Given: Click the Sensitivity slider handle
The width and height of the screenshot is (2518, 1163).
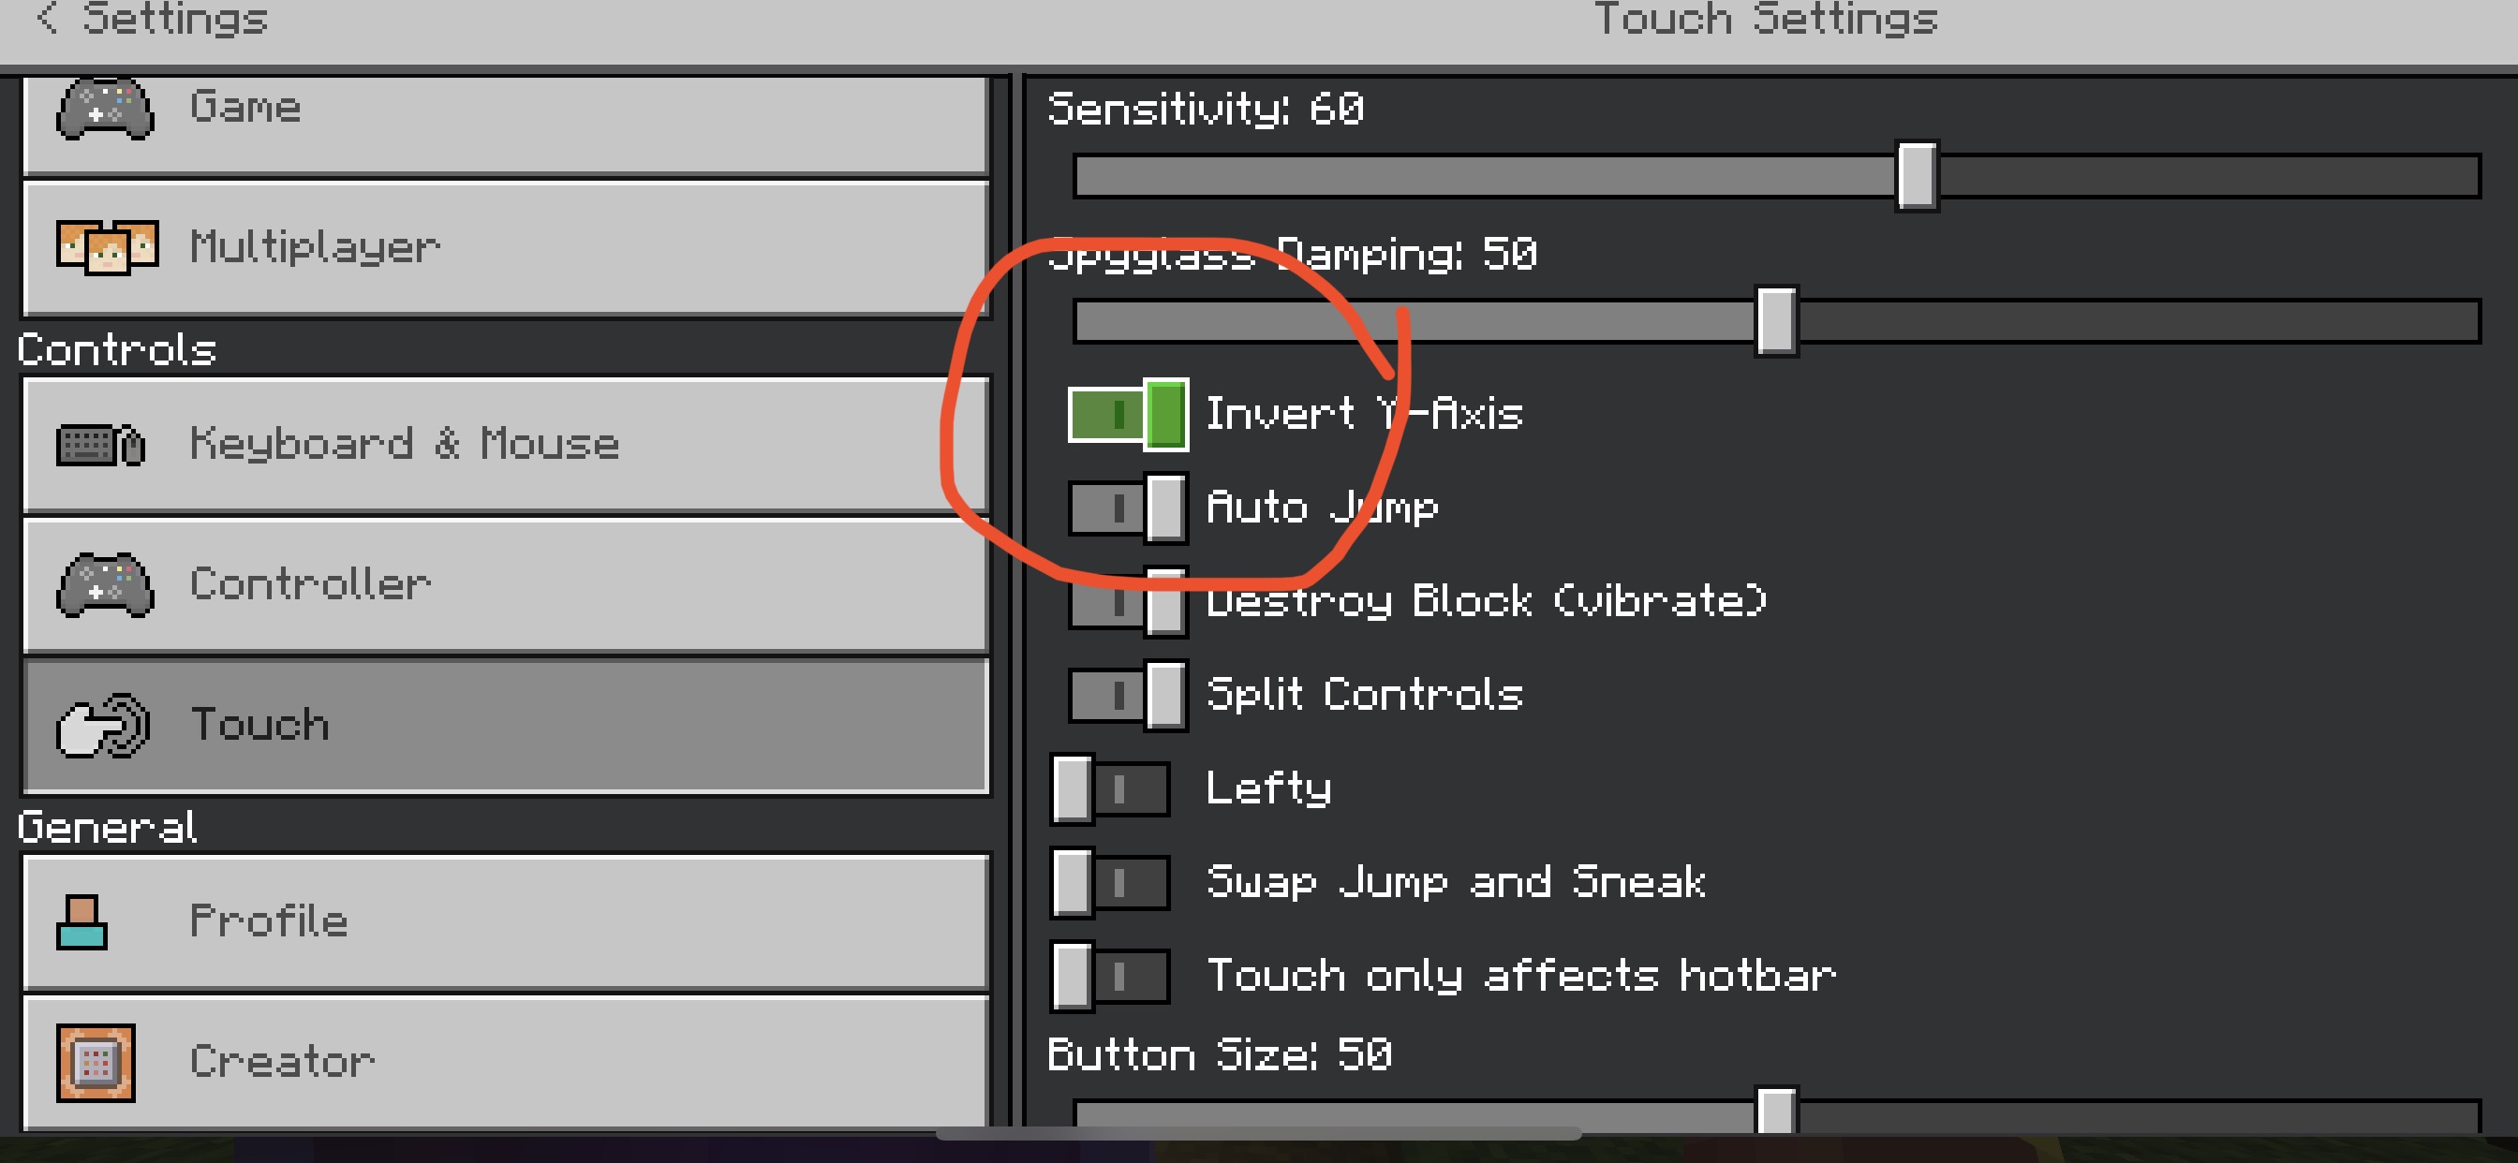Looking at the screenshot, I should click(x=1916, y=176).
